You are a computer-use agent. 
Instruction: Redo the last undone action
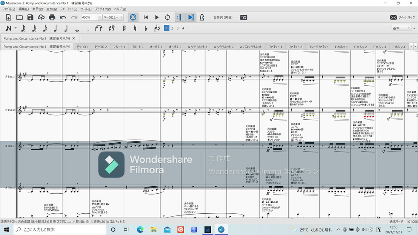tap(74, 17)
